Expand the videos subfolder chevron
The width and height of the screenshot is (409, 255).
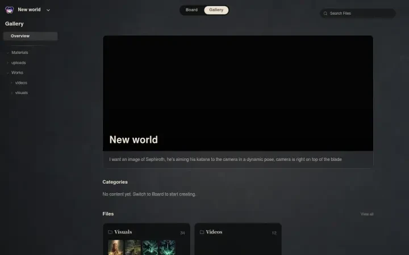[x=11, y=83]
